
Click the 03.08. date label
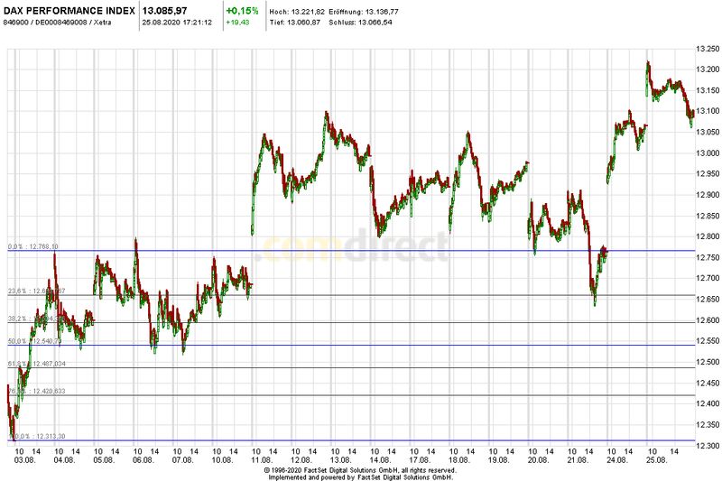pos(25,460)
